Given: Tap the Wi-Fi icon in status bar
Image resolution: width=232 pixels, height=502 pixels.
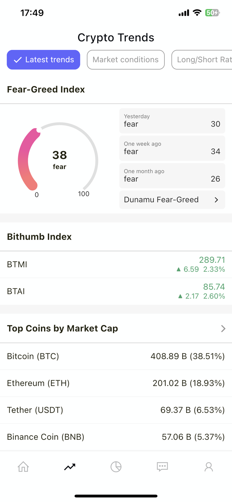Looking at the screenshot, I should coord(197,13).
